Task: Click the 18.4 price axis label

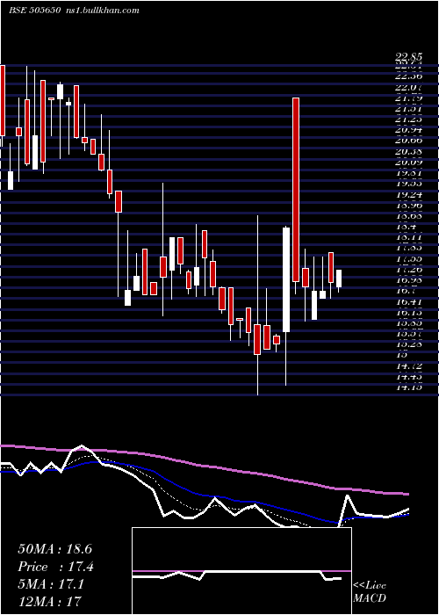Action: tap(406, 227)
